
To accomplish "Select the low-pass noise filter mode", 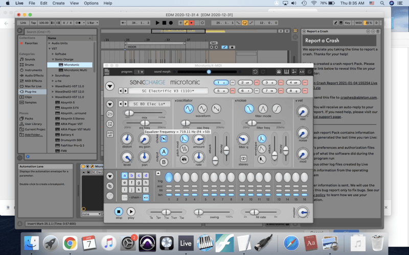I will pyautogui.click(x=249, y=109).
